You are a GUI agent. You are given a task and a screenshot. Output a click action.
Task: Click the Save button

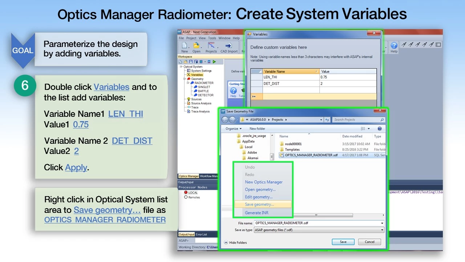(x=343, y=242)
